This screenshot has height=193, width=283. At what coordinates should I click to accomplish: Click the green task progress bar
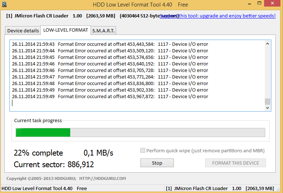[43, 132]
